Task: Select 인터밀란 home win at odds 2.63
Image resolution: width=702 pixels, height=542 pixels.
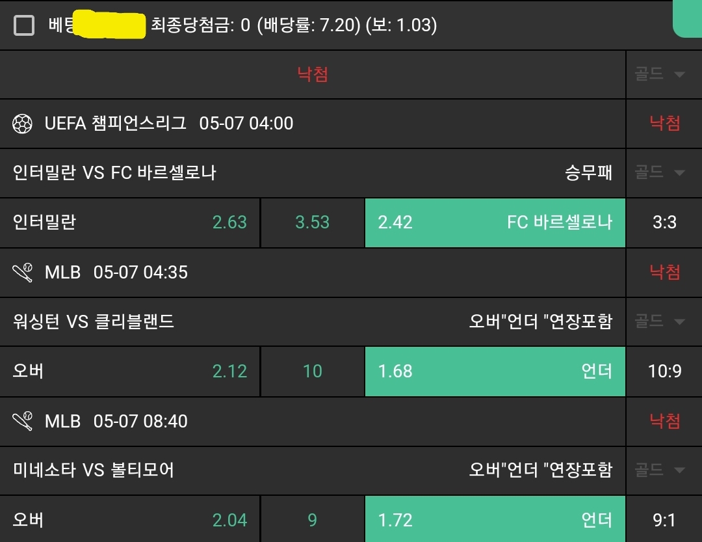Action: [130, 223]
